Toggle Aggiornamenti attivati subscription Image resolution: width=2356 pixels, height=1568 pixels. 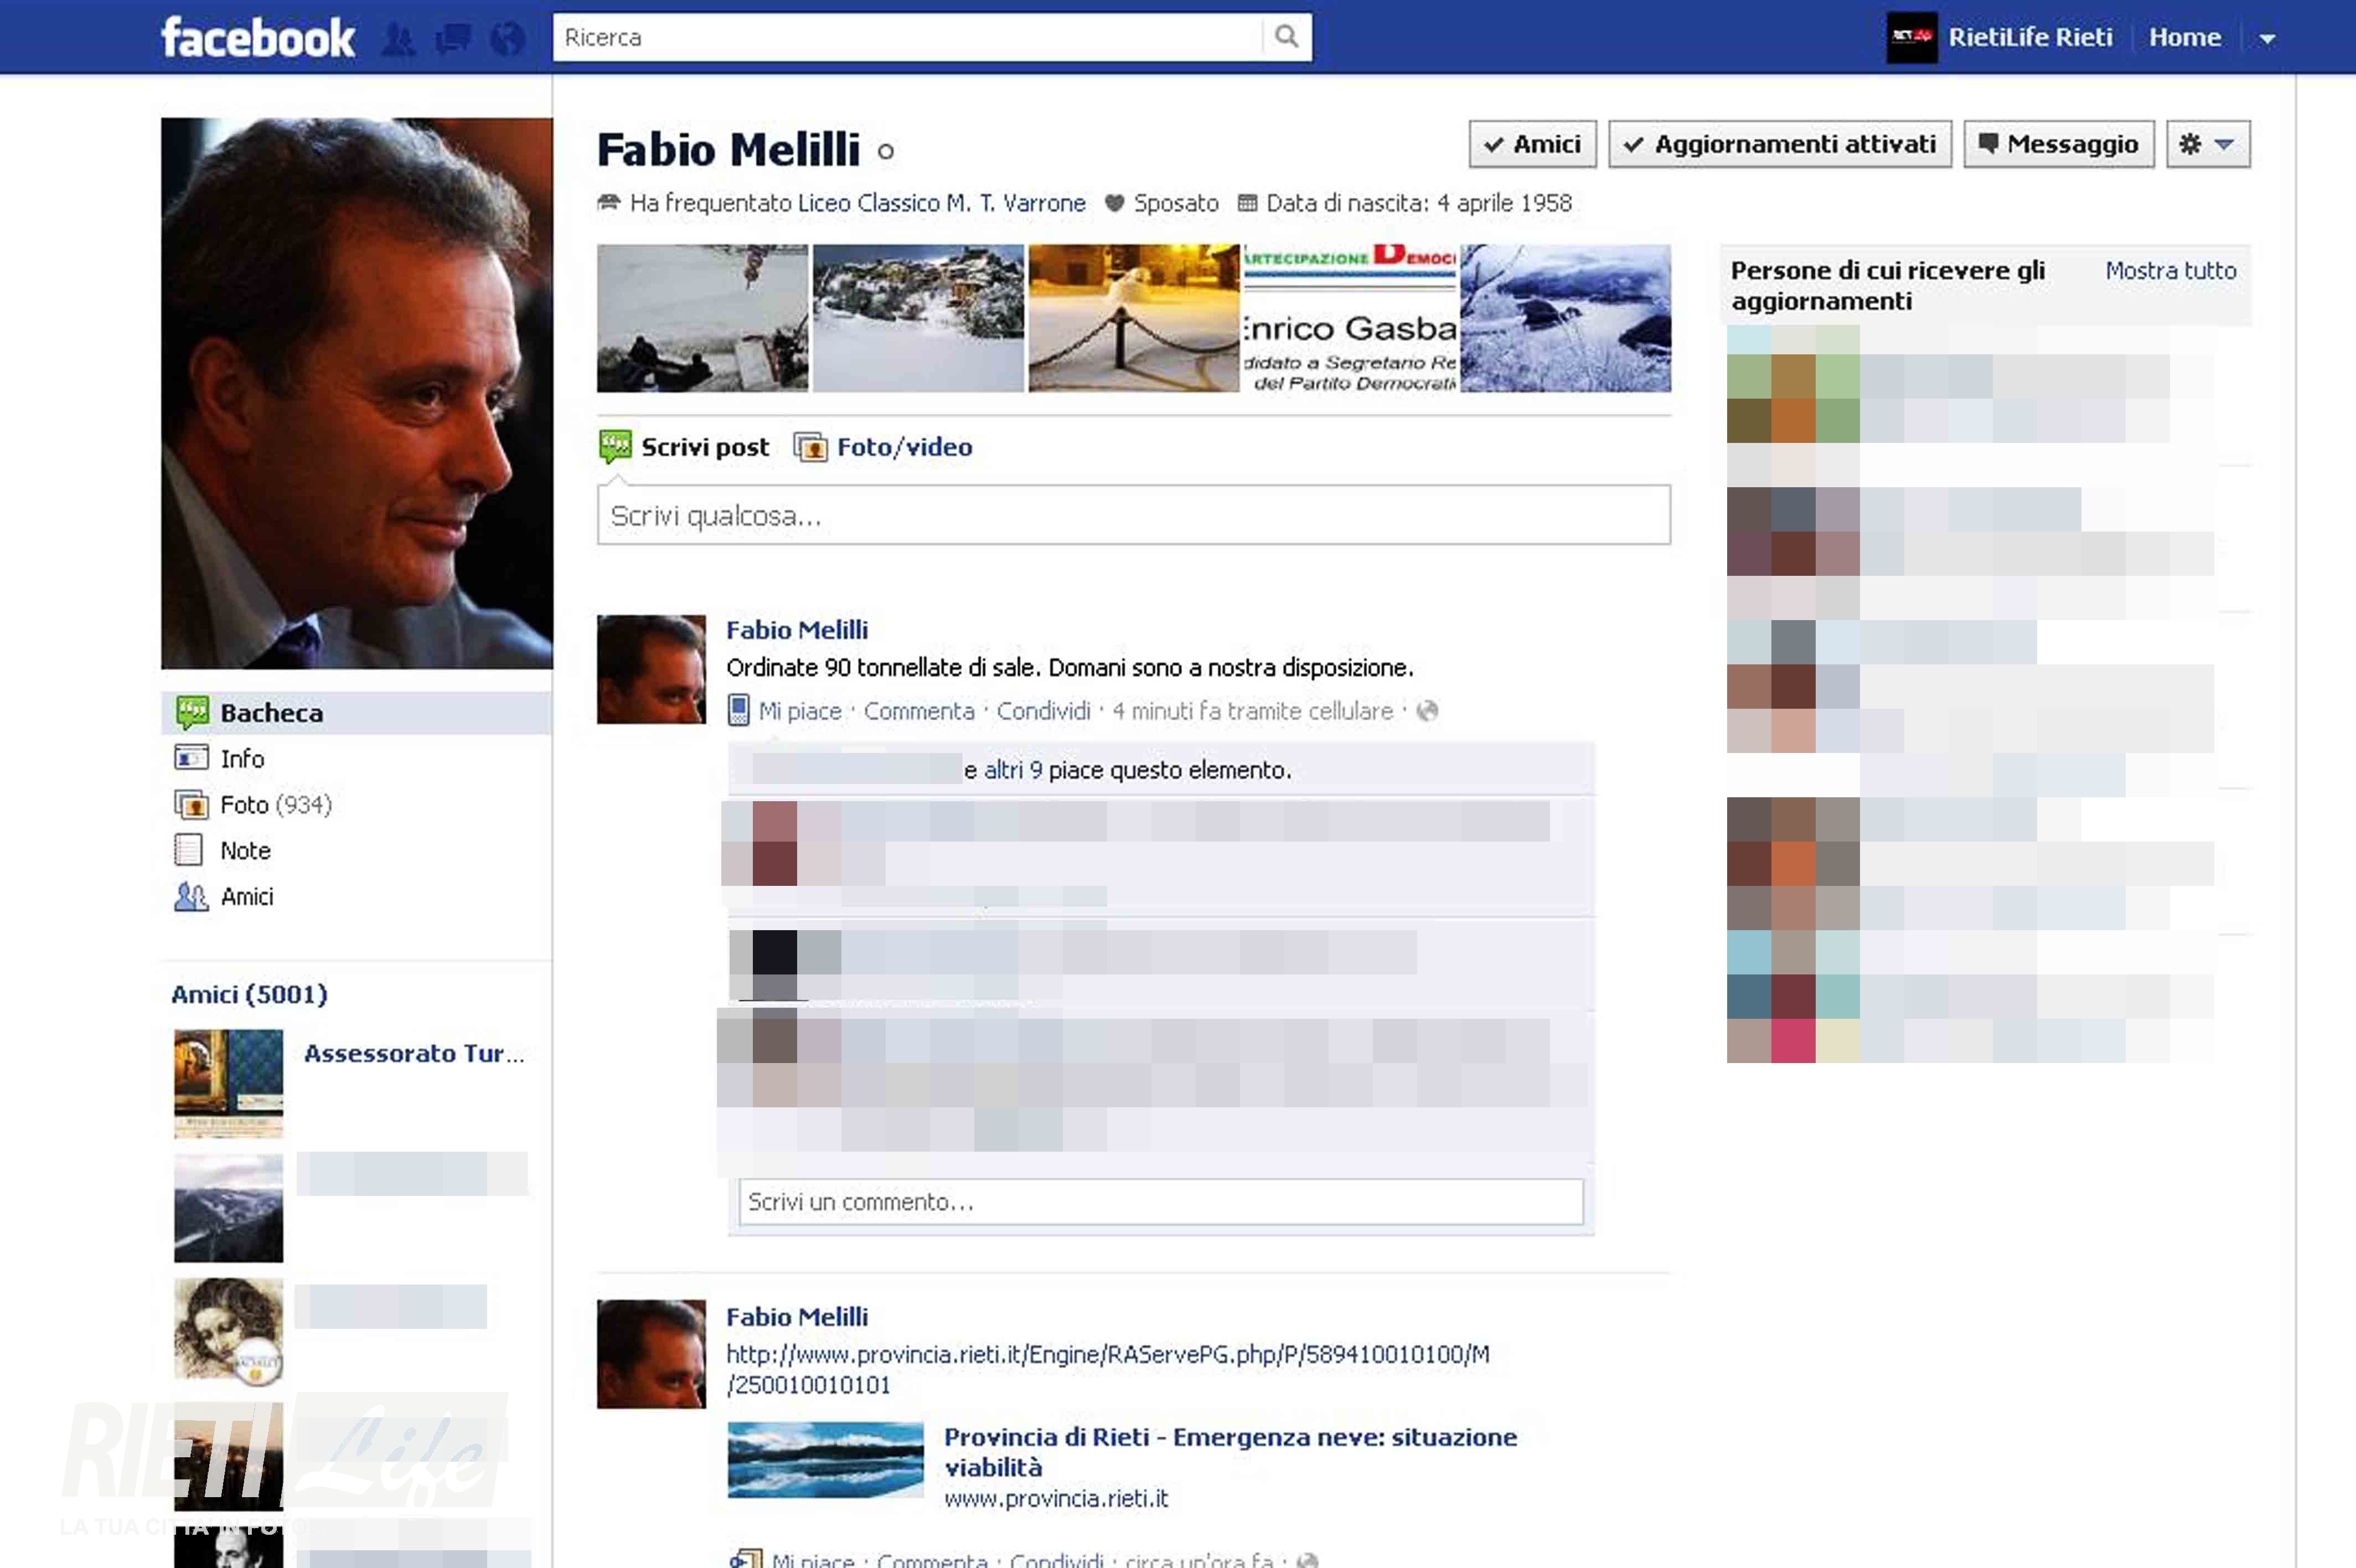1779,144
